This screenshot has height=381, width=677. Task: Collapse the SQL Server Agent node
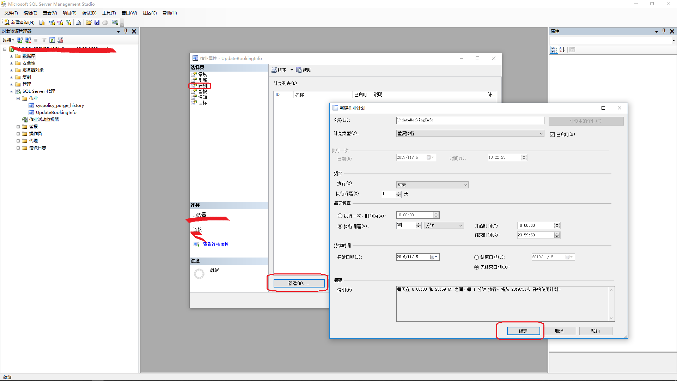click(x=11, y=91)
